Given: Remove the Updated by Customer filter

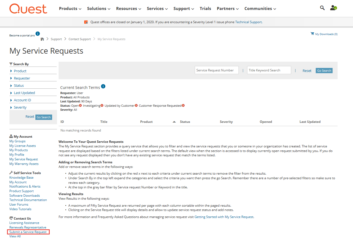Looking at the screenshot, I should point(136,105).
